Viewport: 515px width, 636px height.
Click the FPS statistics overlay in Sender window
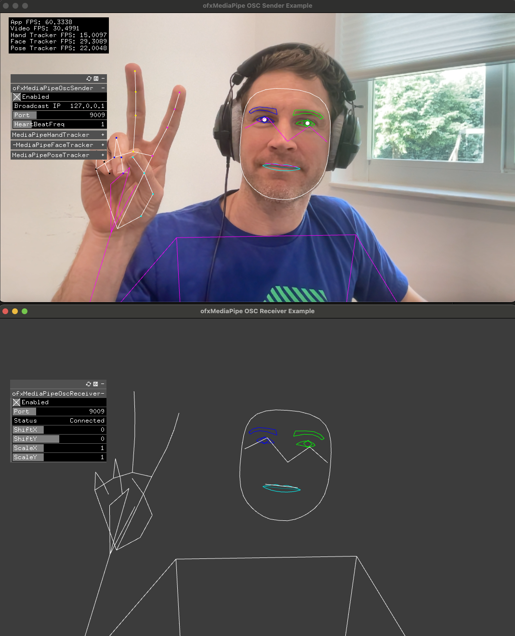(x=59, y=35)
